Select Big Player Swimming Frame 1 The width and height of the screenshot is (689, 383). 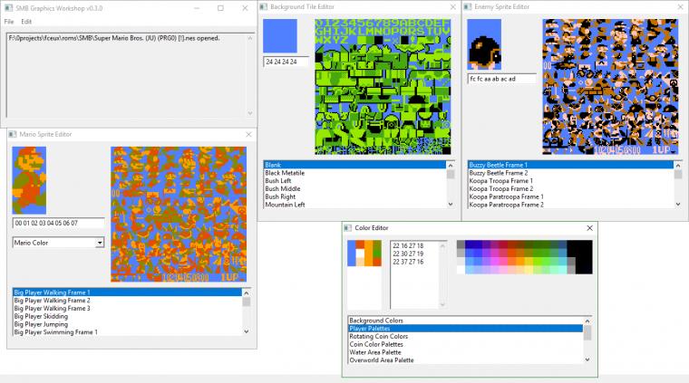(128, 332)
